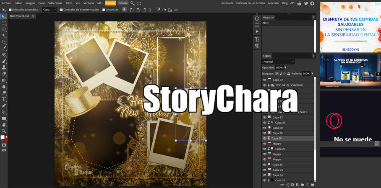Uncheck Controles de transformación
Image resolution: width=381 pixels, height=188 pixels.
(x=62, y=10)
